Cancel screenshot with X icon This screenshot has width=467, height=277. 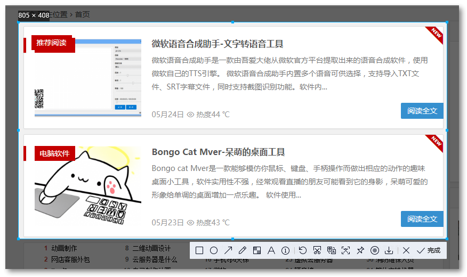(406, 250)
